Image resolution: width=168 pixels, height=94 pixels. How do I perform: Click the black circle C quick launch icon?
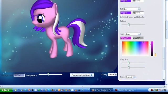tap(32, 90)
